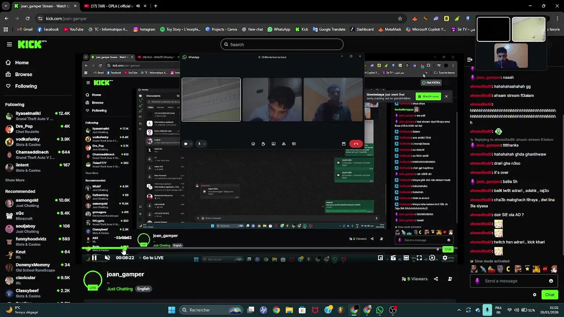
Task: Open the Kick hamburger menu
Action: coord(9,44)
